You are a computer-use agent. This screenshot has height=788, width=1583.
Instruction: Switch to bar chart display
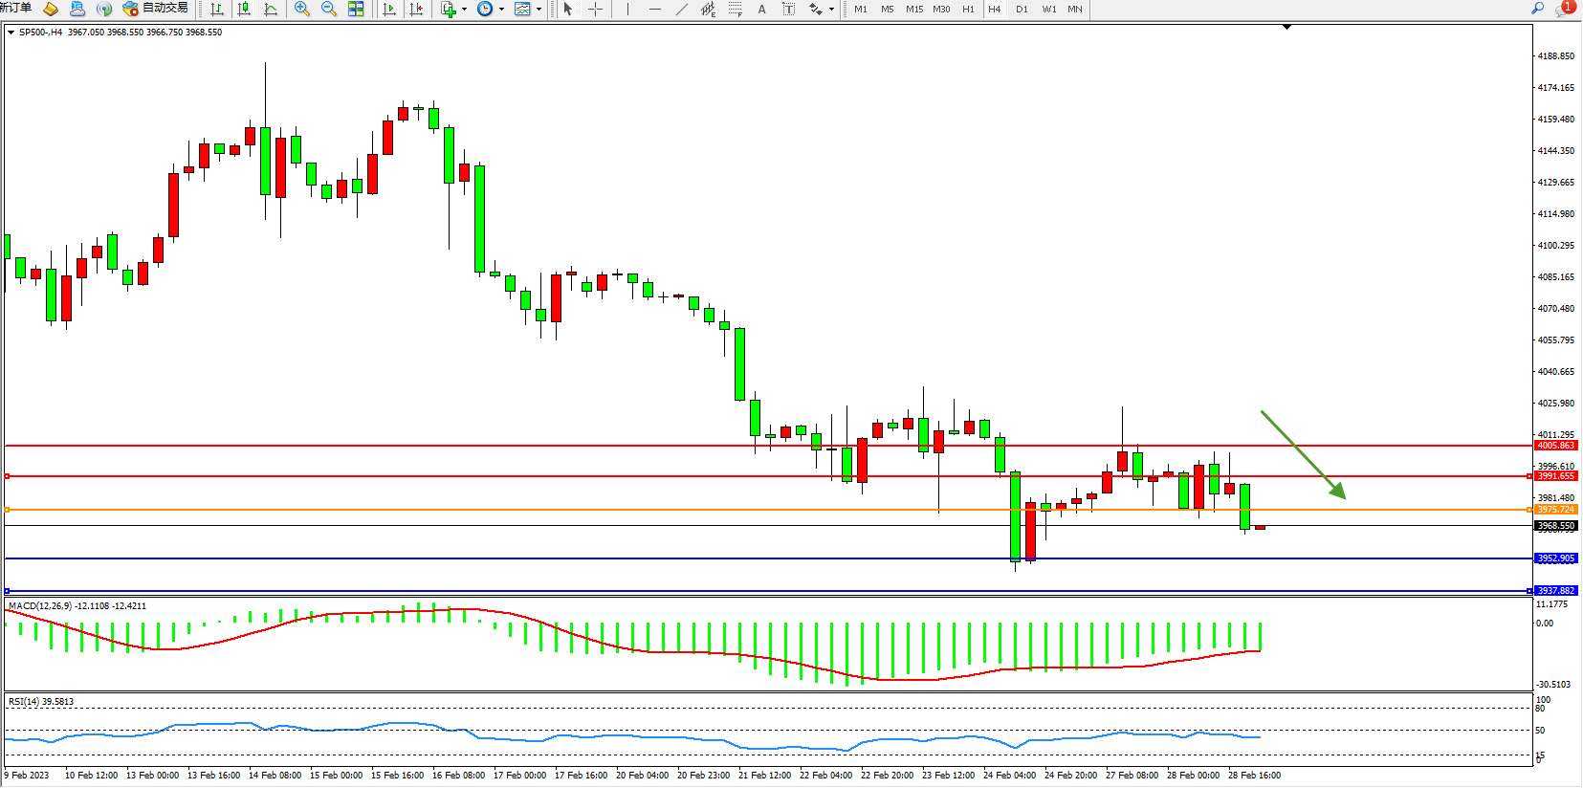[x=217, y=9]
